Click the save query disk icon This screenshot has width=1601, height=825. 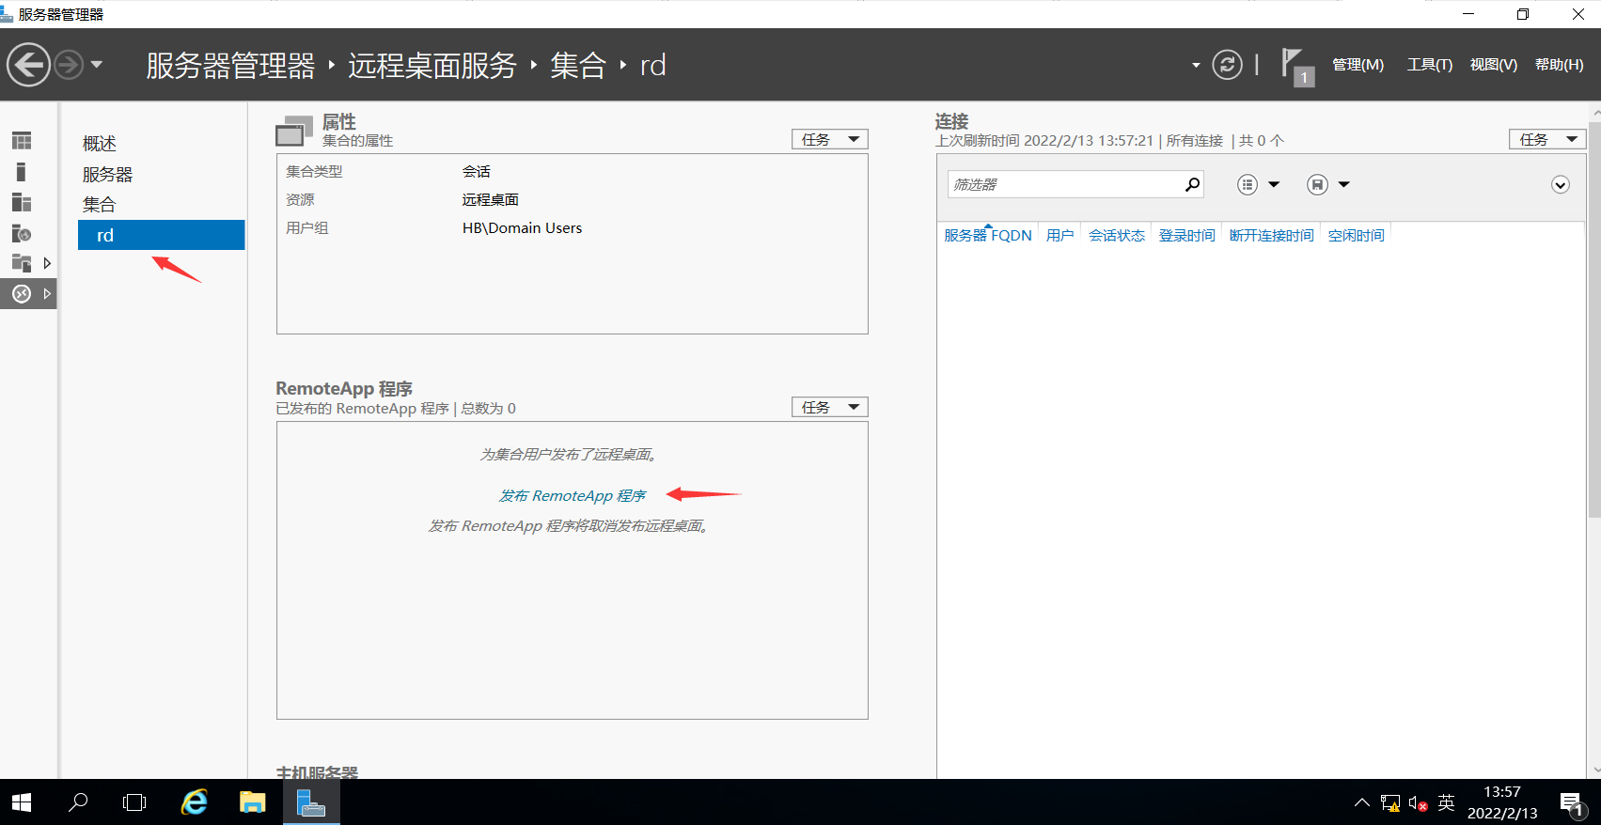point(1317,184)
